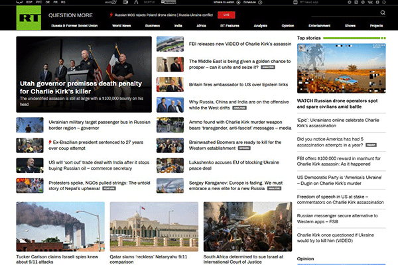This screenshot has height=265, width=398.
Task: Open Sergey Karaganov Europe is fading headline
Action: pos(235,185)
